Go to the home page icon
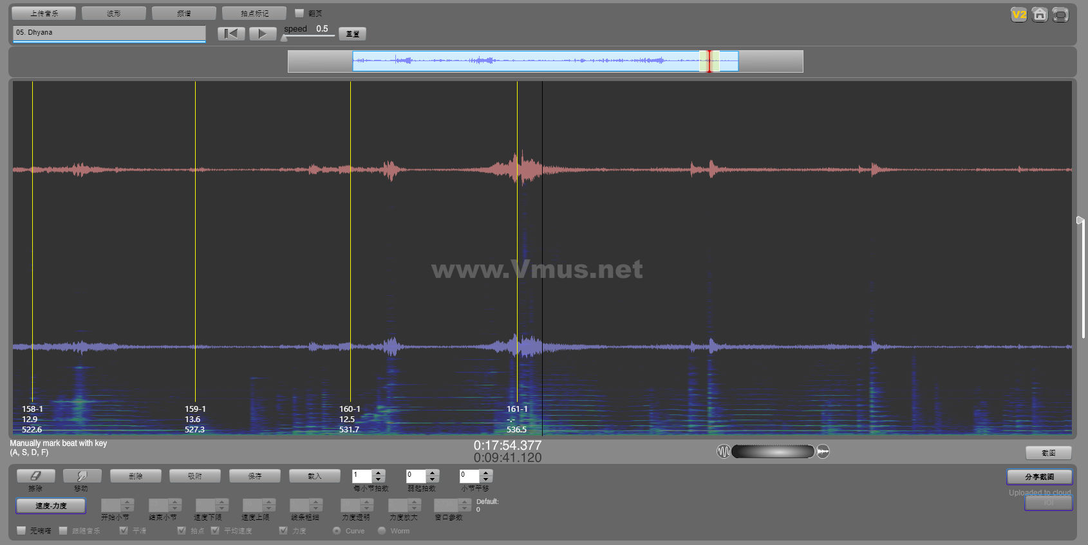The image size is (1088, 545). (1039, 15)
